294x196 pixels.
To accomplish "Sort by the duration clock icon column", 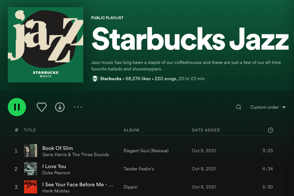I will pyautogui.click(x=270, y=130).
